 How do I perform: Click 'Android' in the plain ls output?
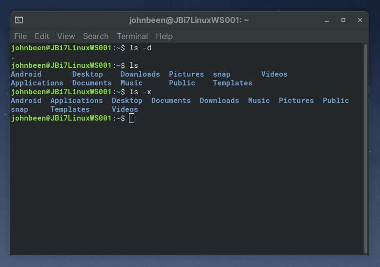click(x=26, y=74)
